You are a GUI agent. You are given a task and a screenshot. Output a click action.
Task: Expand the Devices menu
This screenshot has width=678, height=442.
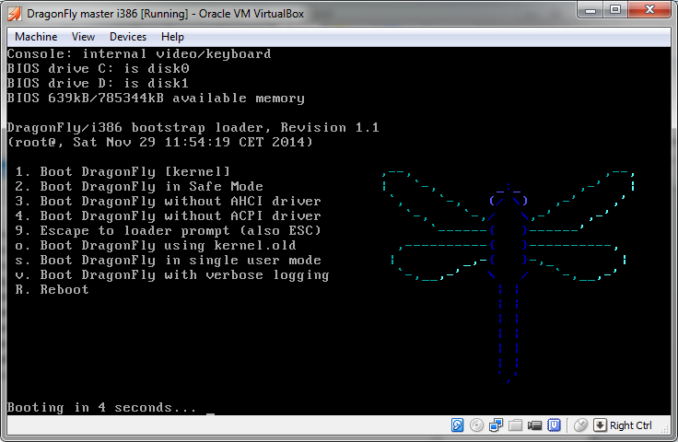[x=127, y=37]
